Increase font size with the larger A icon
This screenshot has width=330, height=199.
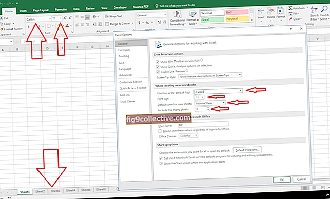click(x=65, y=18)
